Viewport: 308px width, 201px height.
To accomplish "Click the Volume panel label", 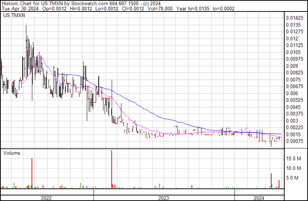I will [12, 153].
